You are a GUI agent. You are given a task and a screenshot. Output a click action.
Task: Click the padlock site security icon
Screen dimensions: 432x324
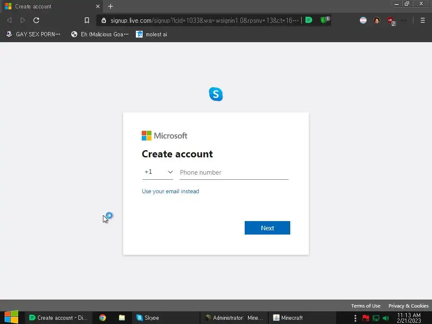point(104,20)
